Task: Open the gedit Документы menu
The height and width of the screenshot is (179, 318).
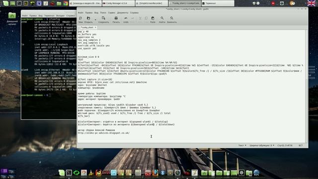Action: click(x=123, y=12)
